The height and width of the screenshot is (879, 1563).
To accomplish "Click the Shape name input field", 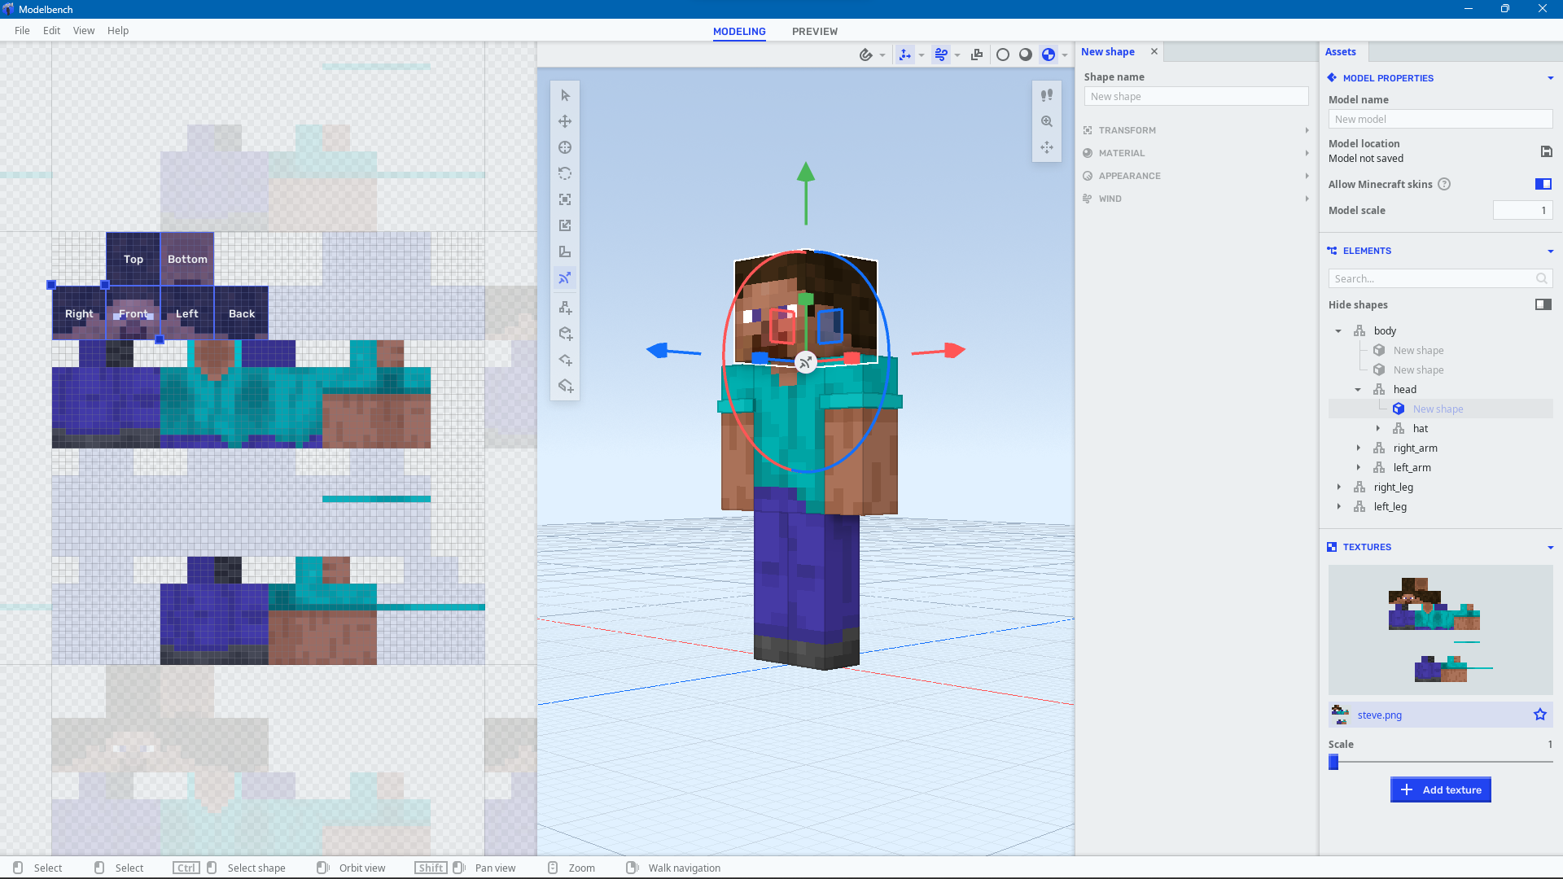I will [x=1196, y=96].
